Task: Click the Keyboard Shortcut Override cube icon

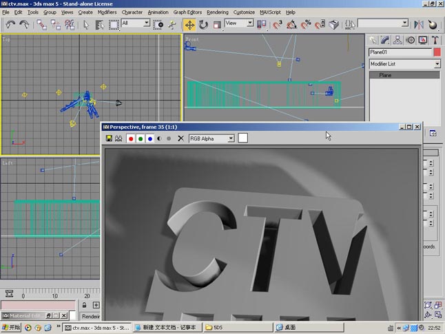Action: pos(334,25)
